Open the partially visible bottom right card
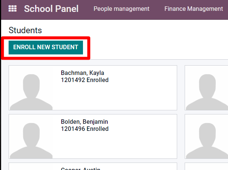Screen dimensions: 228x170 [x=206, y=166]
